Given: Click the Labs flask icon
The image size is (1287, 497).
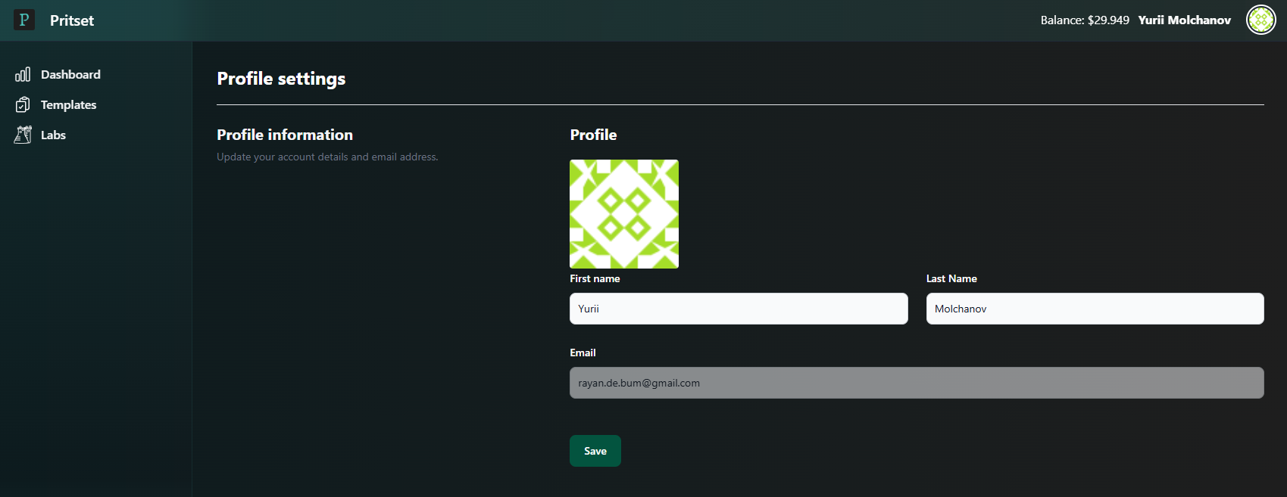Looking at the screenshot, I should pyautogui.click(x=23, y=135).
